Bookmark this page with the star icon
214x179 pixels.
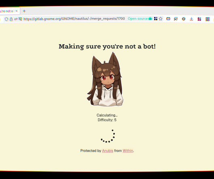click(161, 19)
